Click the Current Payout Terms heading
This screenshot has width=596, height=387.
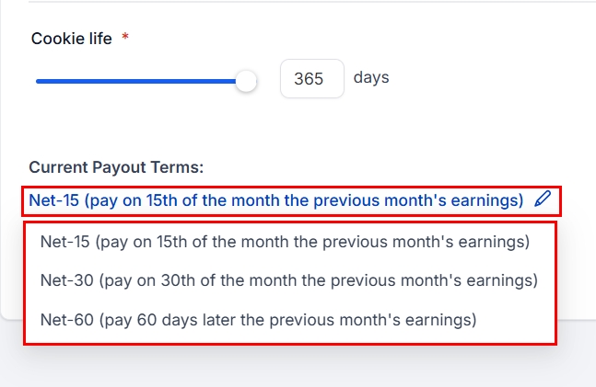tap(116, 167)
